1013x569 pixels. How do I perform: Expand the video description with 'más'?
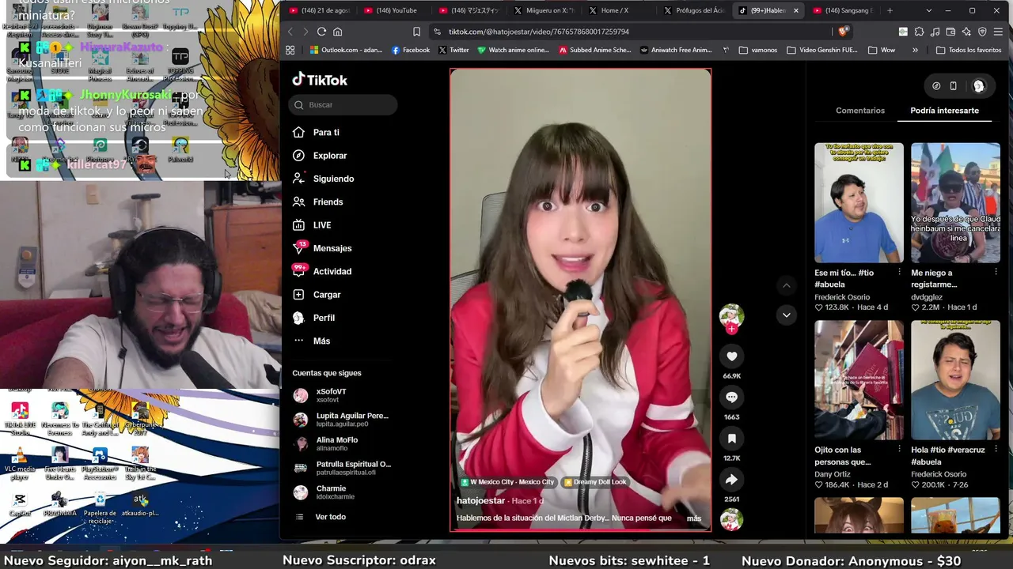(693, 518)
